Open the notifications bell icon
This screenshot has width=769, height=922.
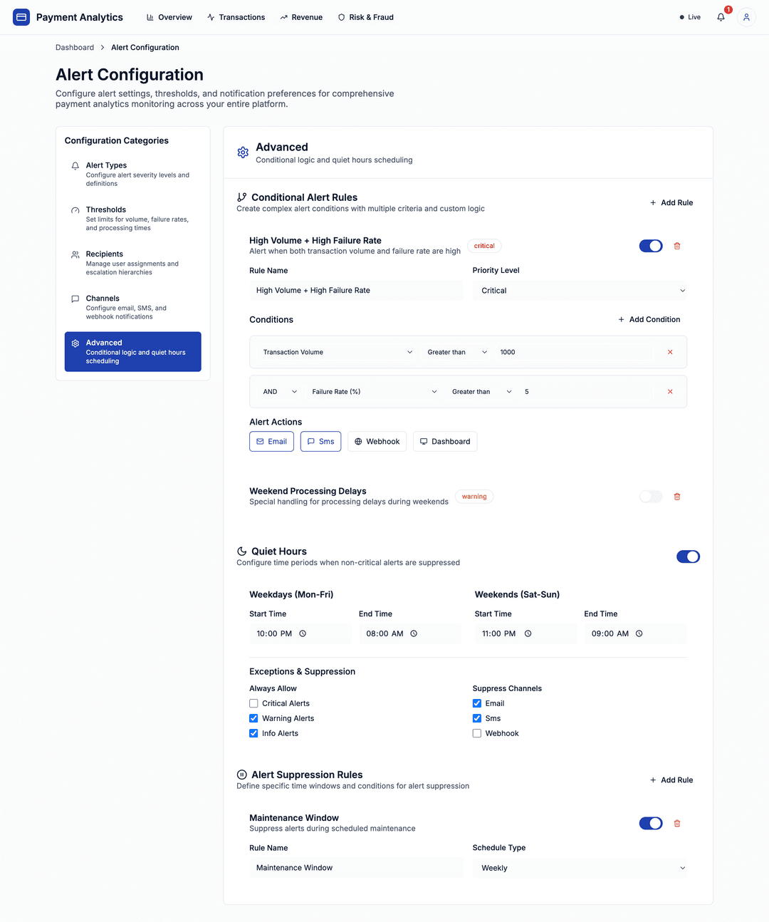(x=720, y=17)
